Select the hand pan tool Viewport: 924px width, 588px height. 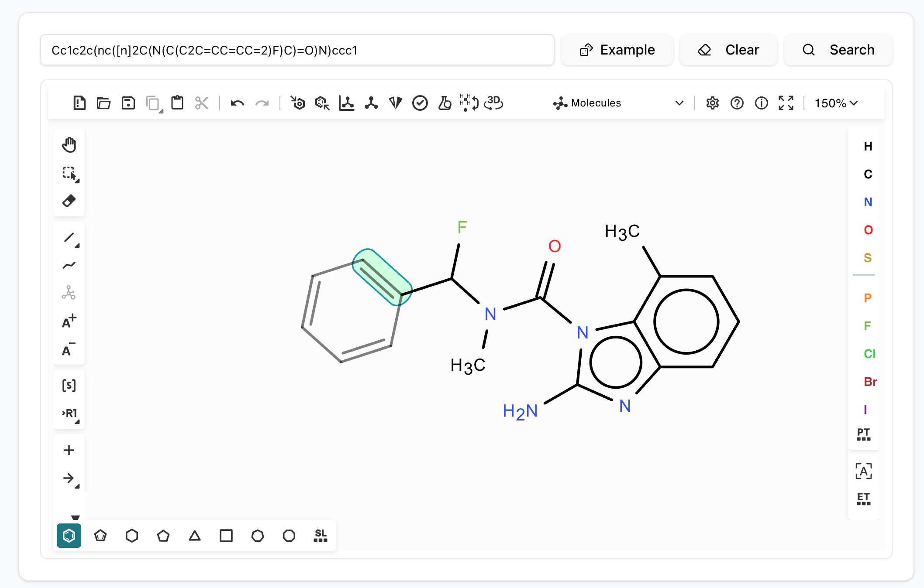(x=69, y=144)
